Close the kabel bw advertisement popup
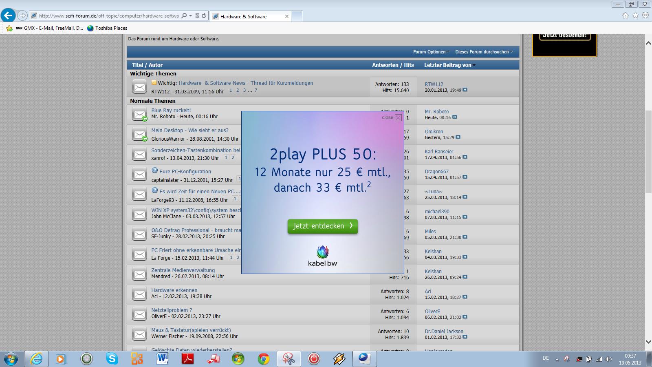 click(x=398, y=117)
